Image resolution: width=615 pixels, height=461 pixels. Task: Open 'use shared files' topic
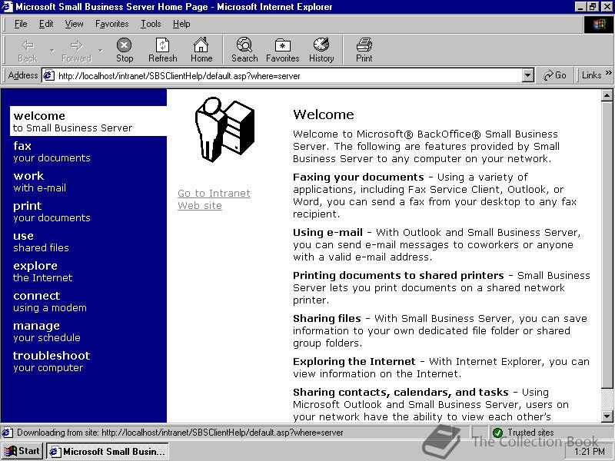[41, 241]
